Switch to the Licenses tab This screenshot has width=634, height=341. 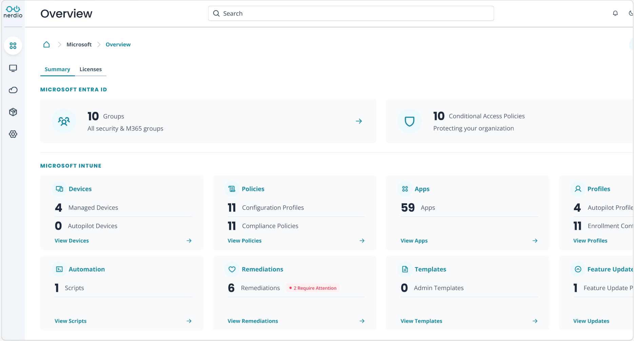click(x=91, y=69)
